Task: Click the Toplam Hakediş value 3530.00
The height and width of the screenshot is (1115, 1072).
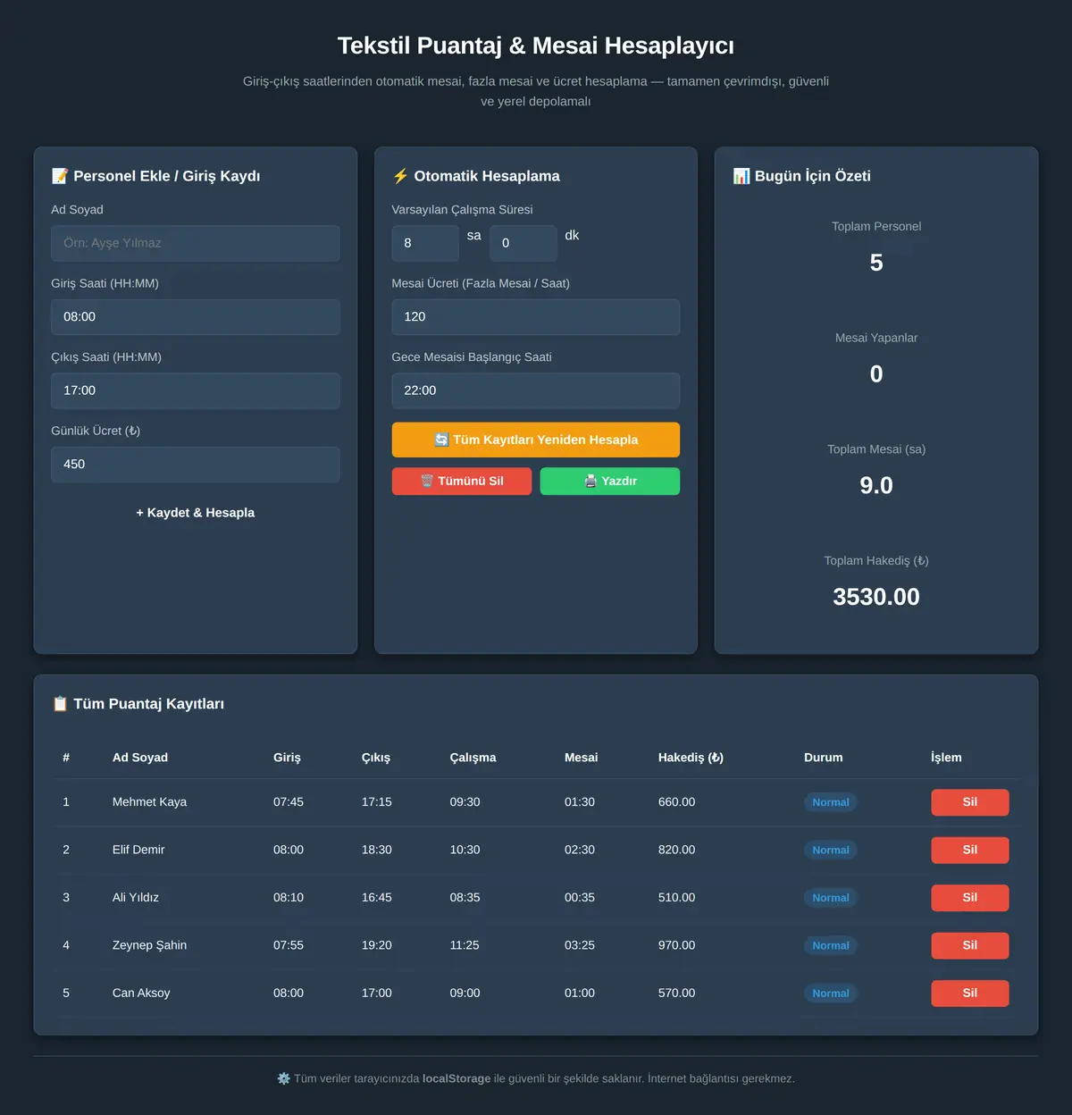Action: coord(876,597)
